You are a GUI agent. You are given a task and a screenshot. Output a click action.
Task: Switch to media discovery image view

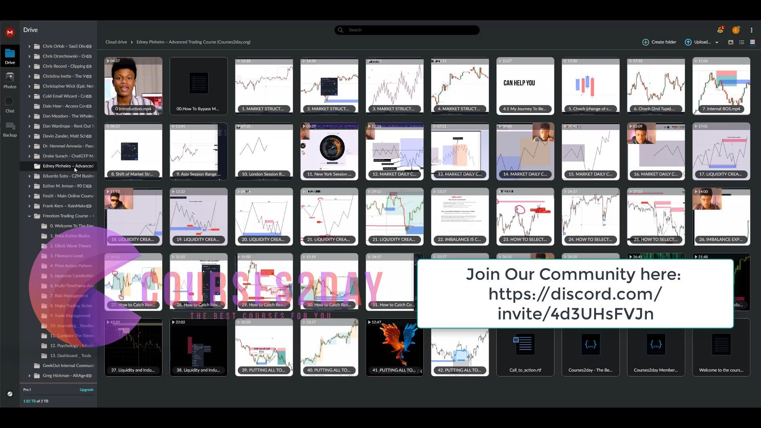point(731,42)
